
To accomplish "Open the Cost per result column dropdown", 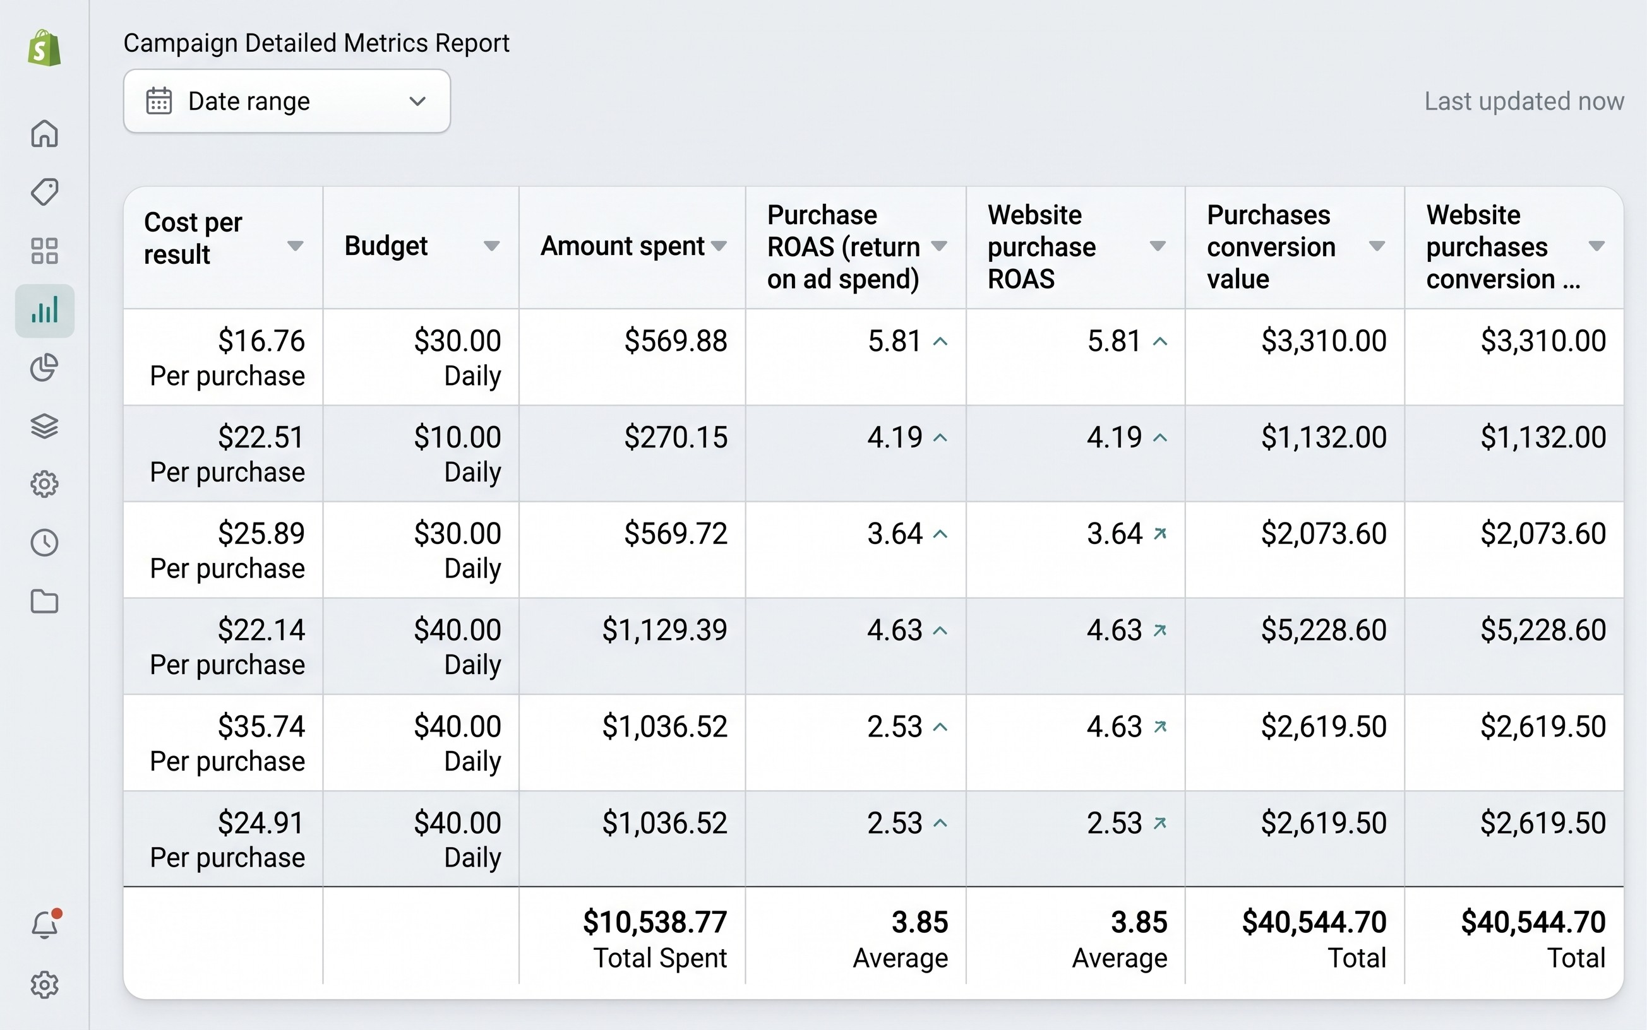I will (295, 246).
